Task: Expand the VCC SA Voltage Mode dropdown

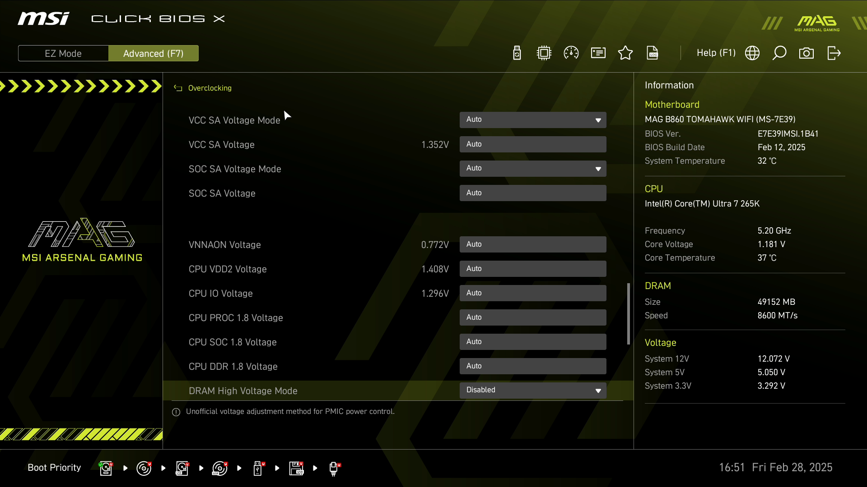Action: (x=533, y=120)
